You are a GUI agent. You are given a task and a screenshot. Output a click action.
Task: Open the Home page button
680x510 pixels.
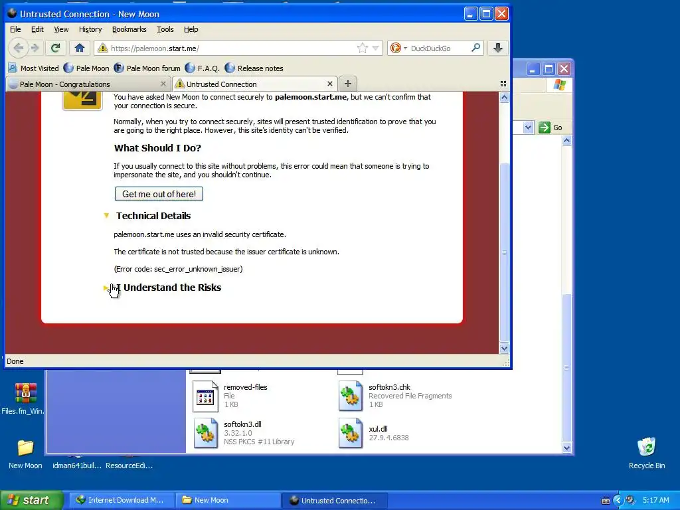[80, 48]
